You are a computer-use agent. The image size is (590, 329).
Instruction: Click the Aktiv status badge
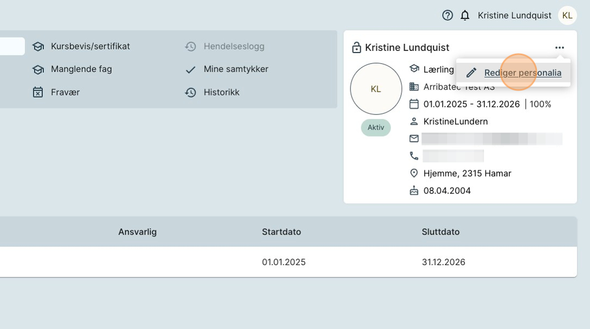click(x=376, y=128)
